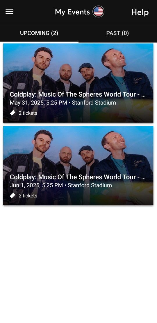The image size is (157, 323).
Task: Tap the US flag country selector
Action: click(x=98, y=12)
